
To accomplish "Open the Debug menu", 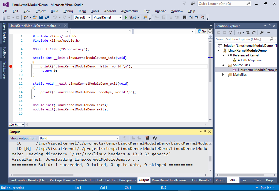I will [x=68, y=11].
